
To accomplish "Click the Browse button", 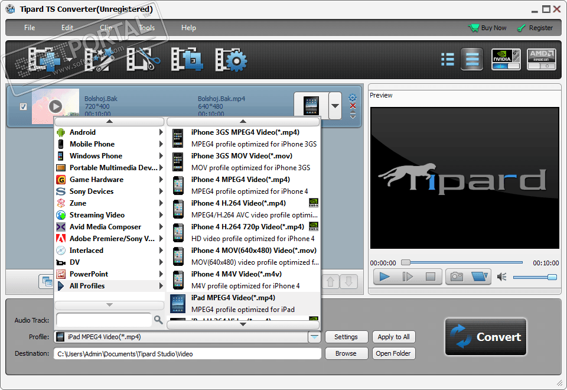I will click(x=346, y=353).
